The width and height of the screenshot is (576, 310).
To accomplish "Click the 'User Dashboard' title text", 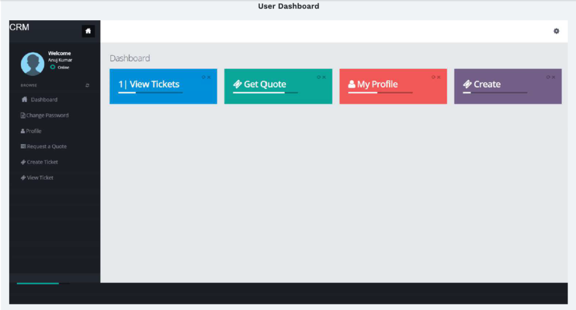I will (289, 6).
